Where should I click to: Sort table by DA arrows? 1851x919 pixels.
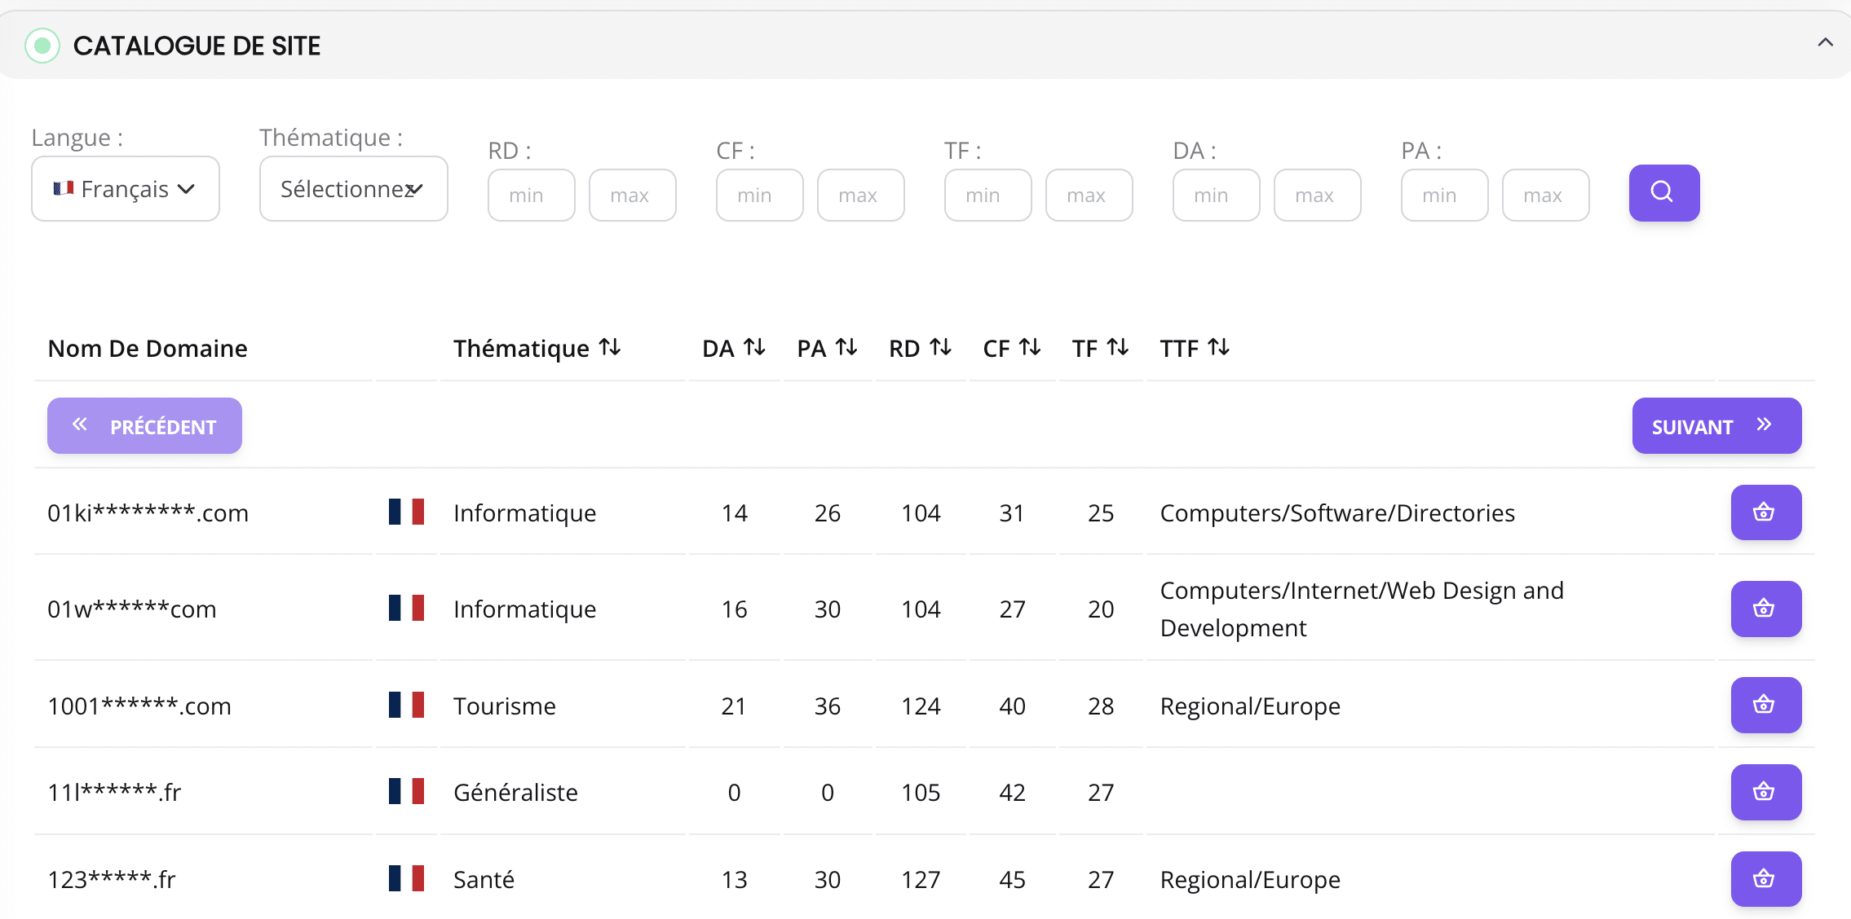click(x=754, y=348)
